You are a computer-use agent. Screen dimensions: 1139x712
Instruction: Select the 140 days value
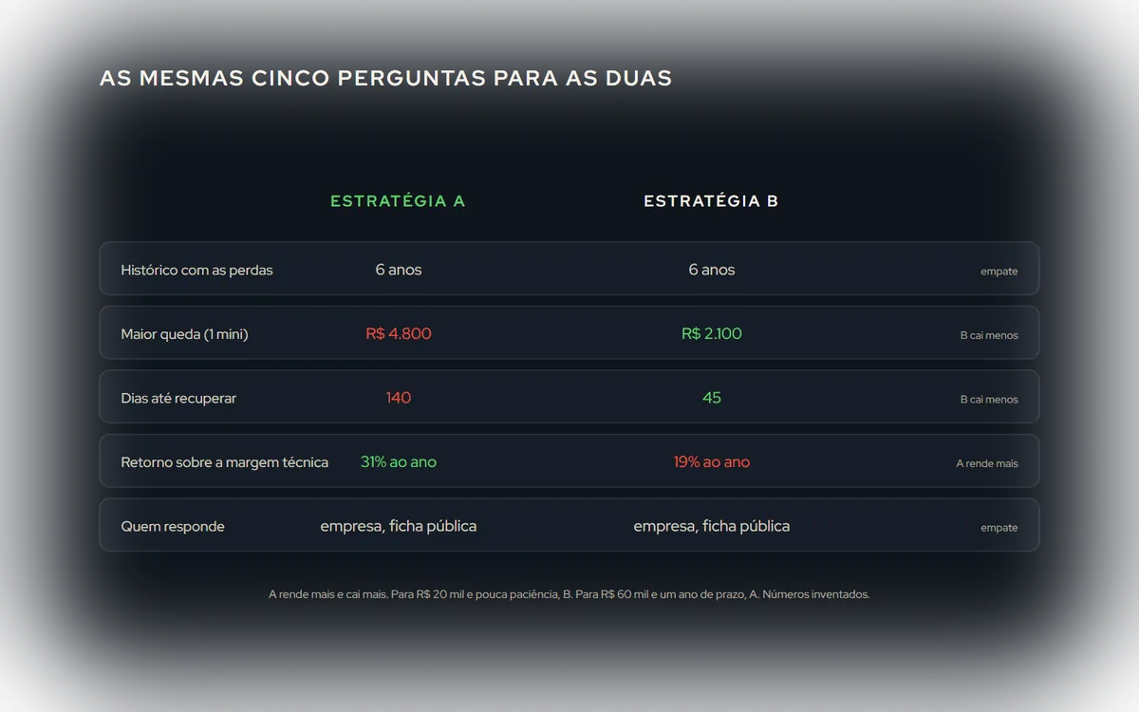(x=399, y=398)
